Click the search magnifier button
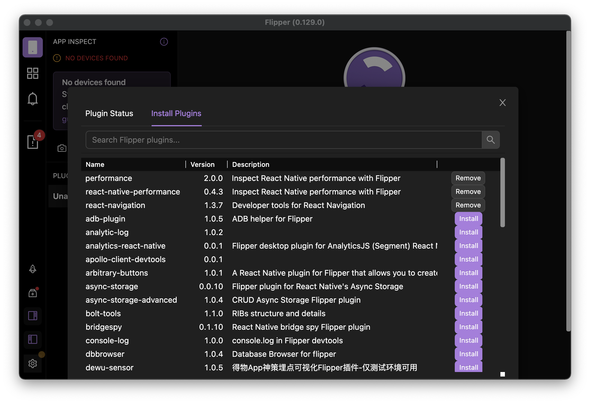Screen dimensions: 590x403 pyautogui.click(x=491, y=140)
